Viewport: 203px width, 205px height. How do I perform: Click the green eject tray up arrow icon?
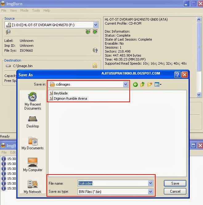[x=88, y=32]
